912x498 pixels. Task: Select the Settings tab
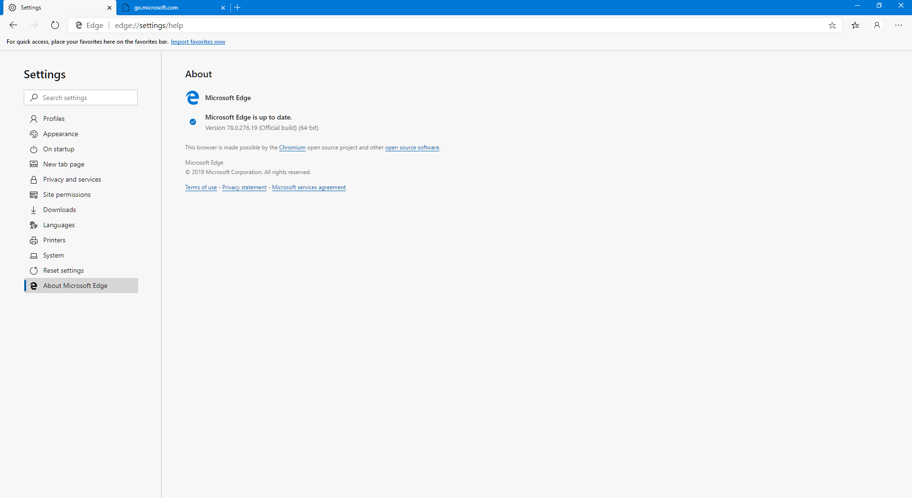59,8
